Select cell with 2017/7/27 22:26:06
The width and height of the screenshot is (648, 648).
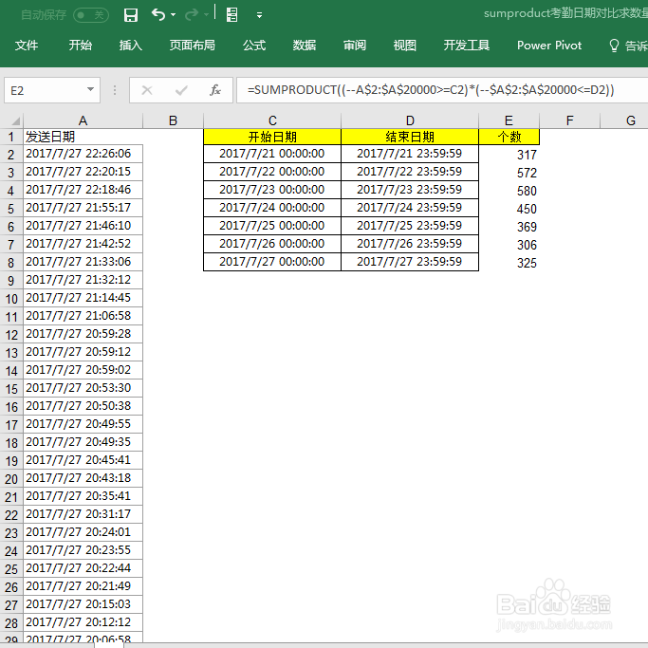83,154
